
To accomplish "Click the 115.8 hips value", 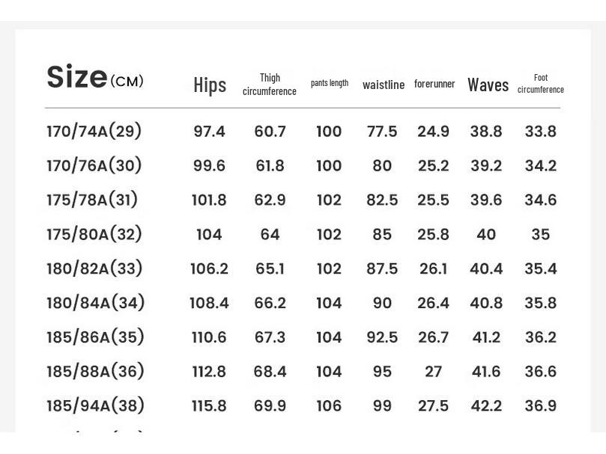I will point(209,406).
